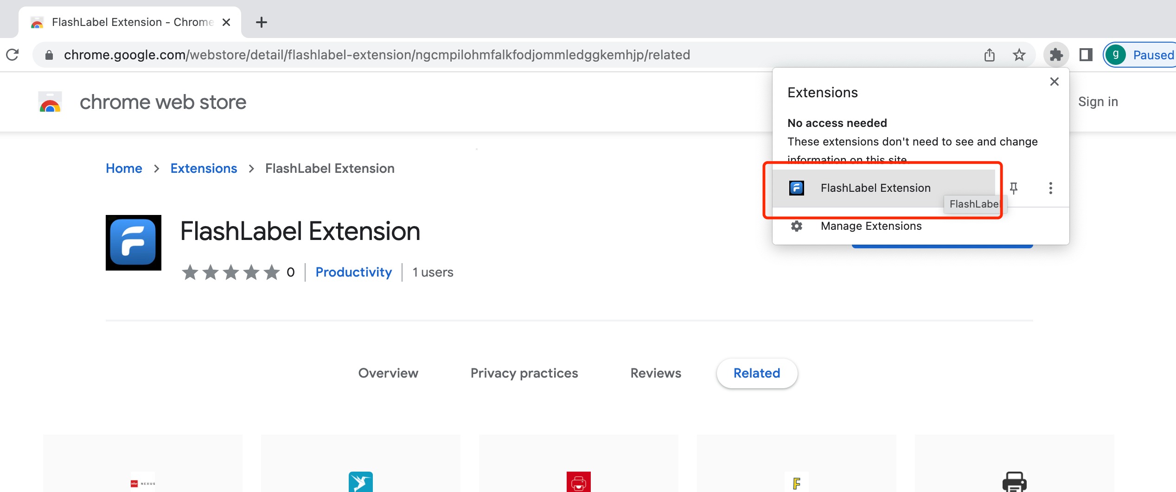Click the large FlashLabel Extension logo
The width and height of the screenshot is (1176, 492).
click(134, 242)
